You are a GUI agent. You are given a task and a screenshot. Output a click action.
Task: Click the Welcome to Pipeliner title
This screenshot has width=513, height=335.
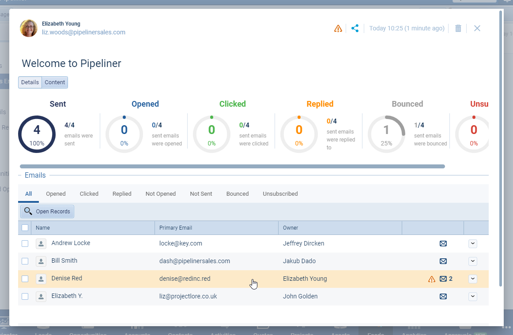coord(72,63)
